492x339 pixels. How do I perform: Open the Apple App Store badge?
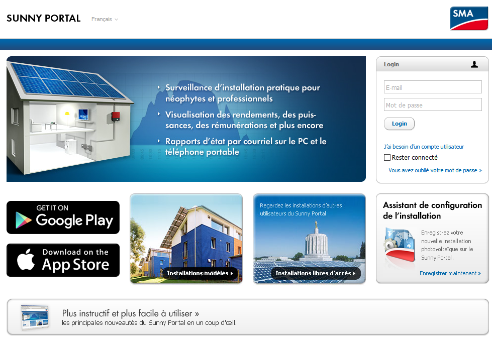point(63,260)
